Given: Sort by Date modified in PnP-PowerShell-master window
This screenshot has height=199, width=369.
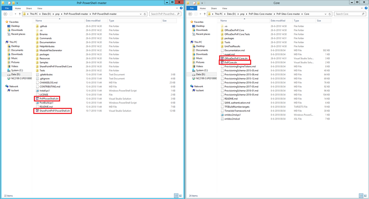Looking at the screenshot, I should click(x=96, y=21).
